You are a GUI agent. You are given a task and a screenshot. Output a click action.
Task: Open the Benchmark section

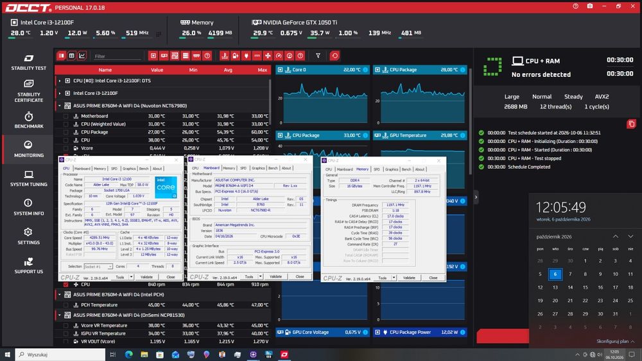28,120
